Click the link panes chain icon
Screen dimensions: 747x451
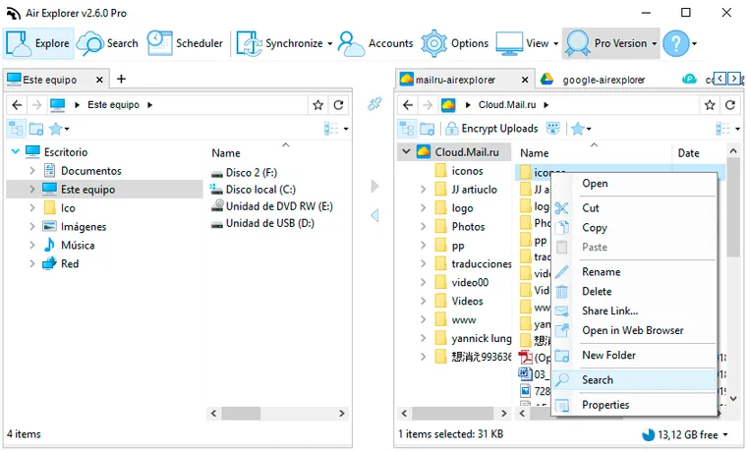point(374,104)
